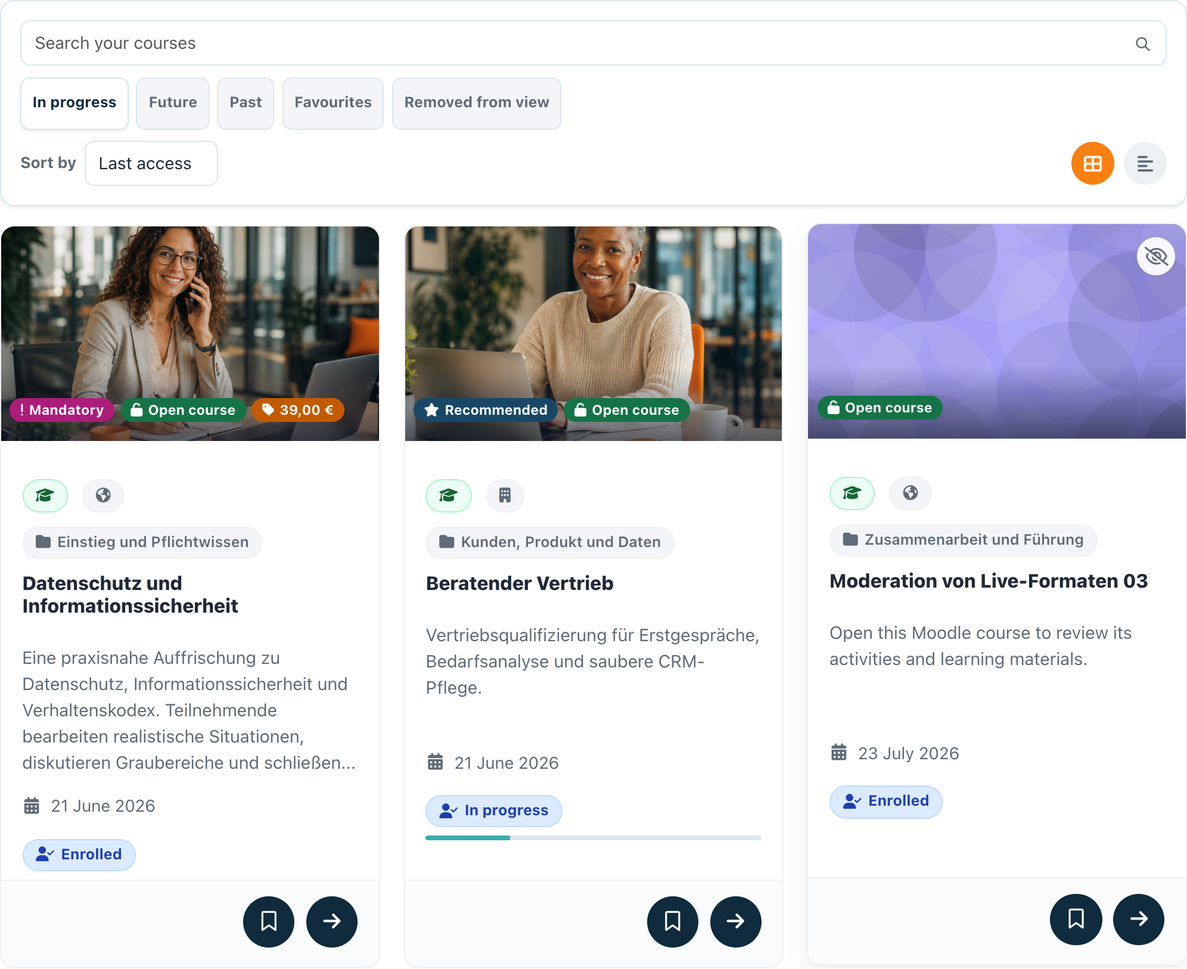Click building icon on Beratender Vertrieb card
Screen dimensions: 1187x969
tap(505, 495)
